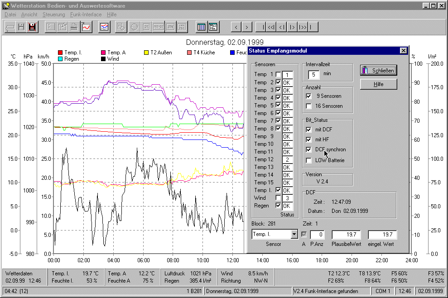Go to next with the > button
448x298 pixels.
pyautogui.click(x=246, y=27)
